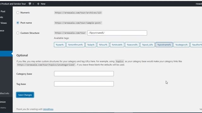This screenshot has width=202, height=113.
Task: Open the Views menu item in sidebar
Action: point(3,23)
